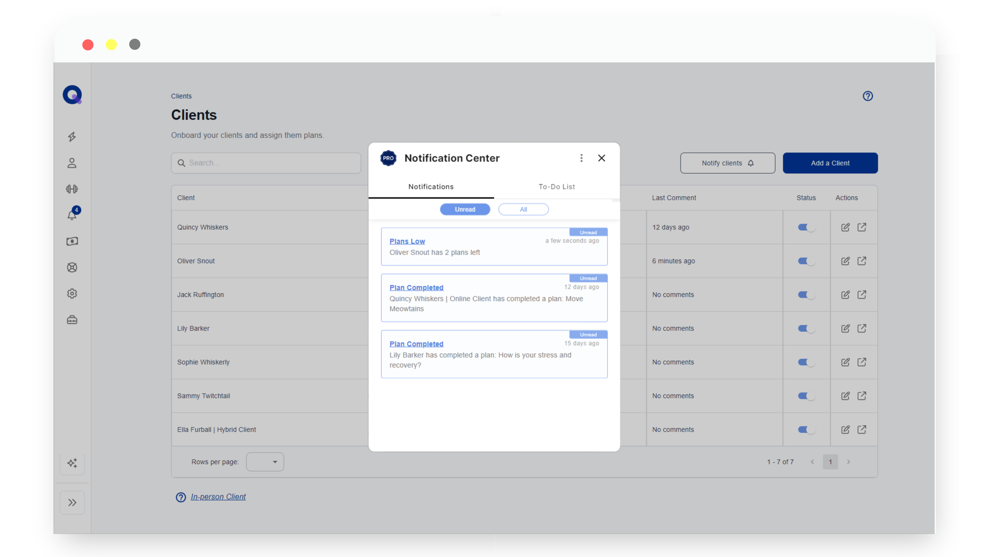Screen dimensions: 991x557
Task: Open the Rows per page dropdown
Action: pyautogui.click(x=265, y=462)
